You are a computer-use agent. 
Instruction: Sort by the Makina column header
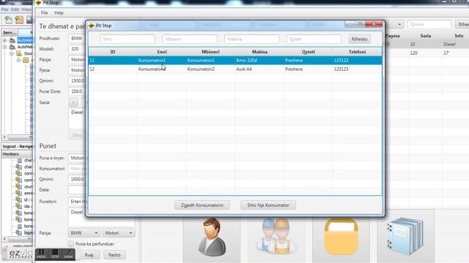click(259, 52)
